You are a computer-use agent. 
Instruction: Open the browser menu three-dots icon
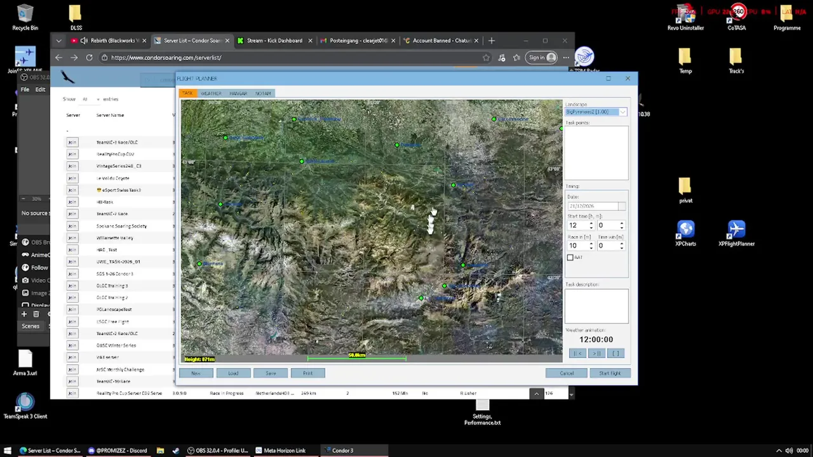coord(566,58)
